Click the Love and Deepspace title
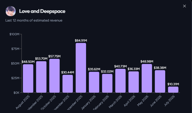 point(42,11)
